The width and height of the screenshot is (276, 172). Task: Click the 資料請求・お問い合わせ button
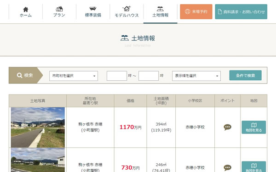point(241,12)
